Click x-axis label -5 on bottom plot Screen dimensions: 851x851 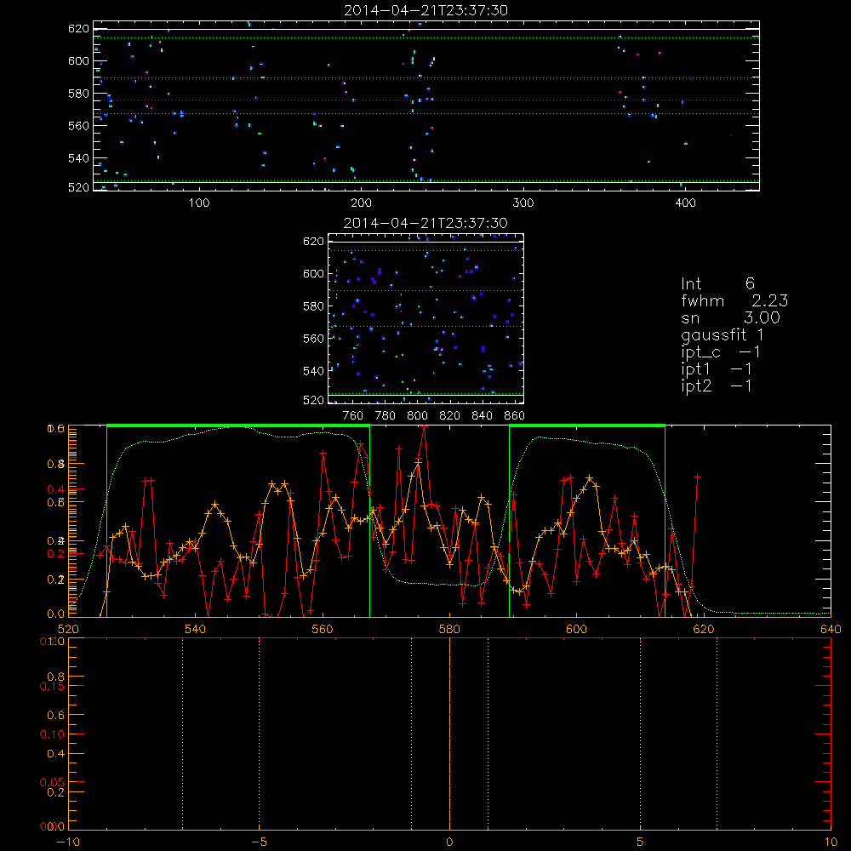coord(260,842)
